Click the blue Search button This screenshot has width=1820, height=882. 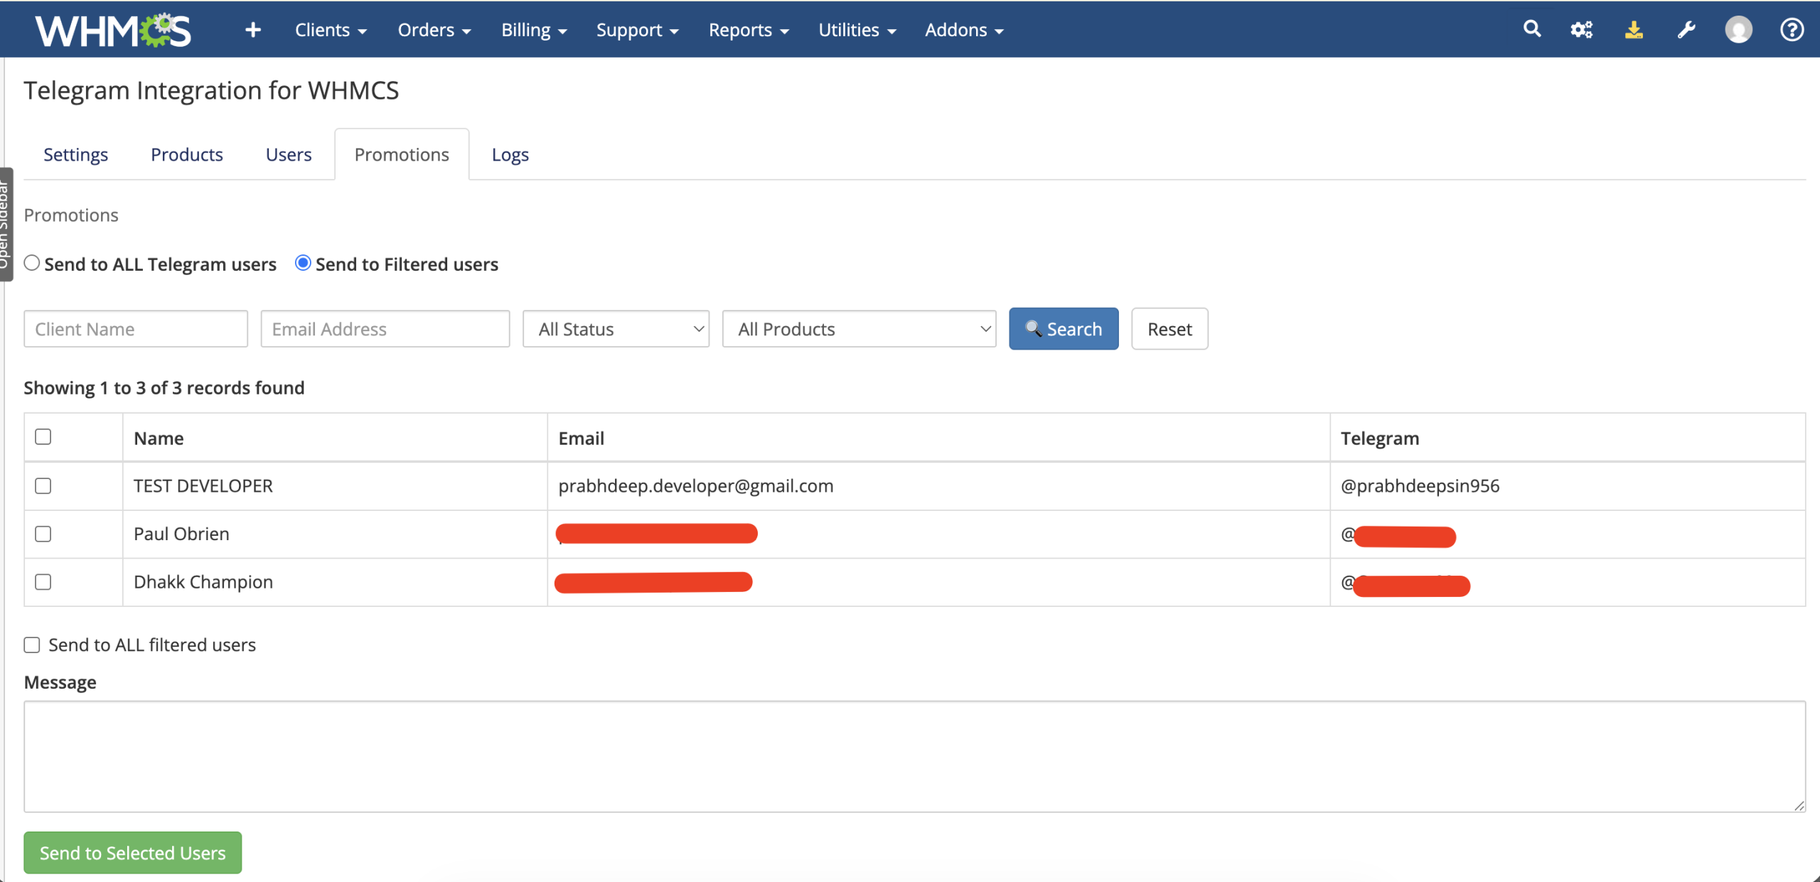(1064, 328)
